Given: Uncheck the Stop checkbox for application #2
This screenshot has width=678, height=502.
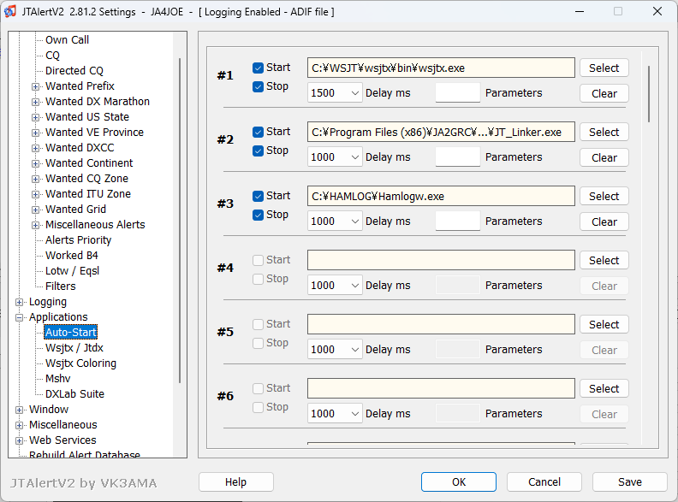Looking at the screenshot, I should coord(258,151).
